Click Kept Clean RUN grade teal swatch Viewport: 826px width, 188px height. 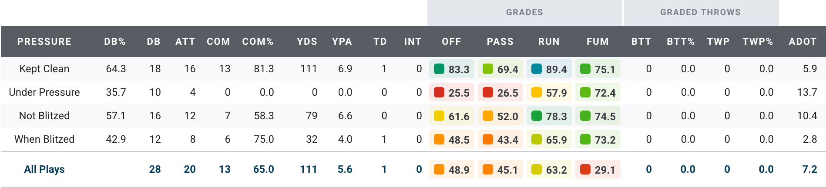[537, 69]
